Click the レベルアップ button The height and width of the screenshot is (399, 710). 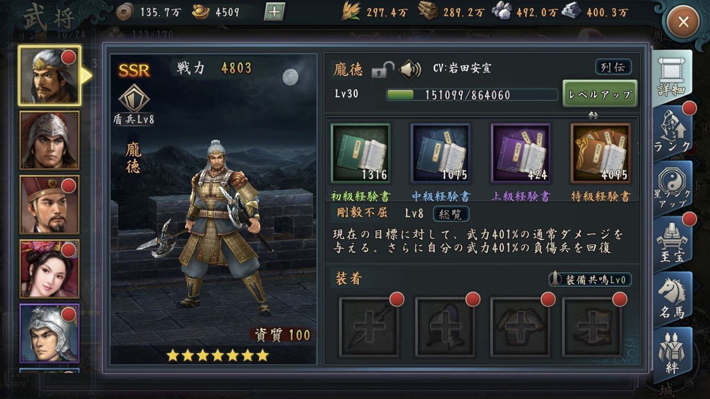tap(600, 94)
